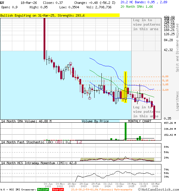Viewport: 179px width, 191px height.
Task: Click the yellow Bullish Engulfing pattern banner
Action: (60, 16)
